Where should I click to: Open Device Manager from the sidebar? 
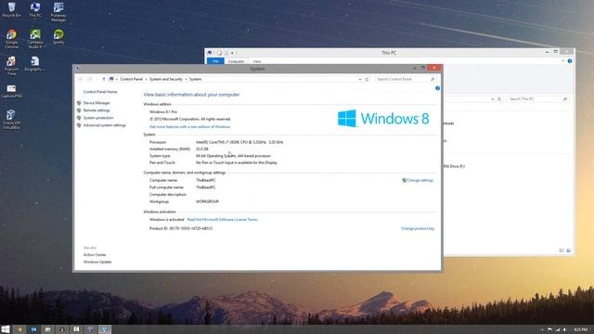click(x=97, y=103)
